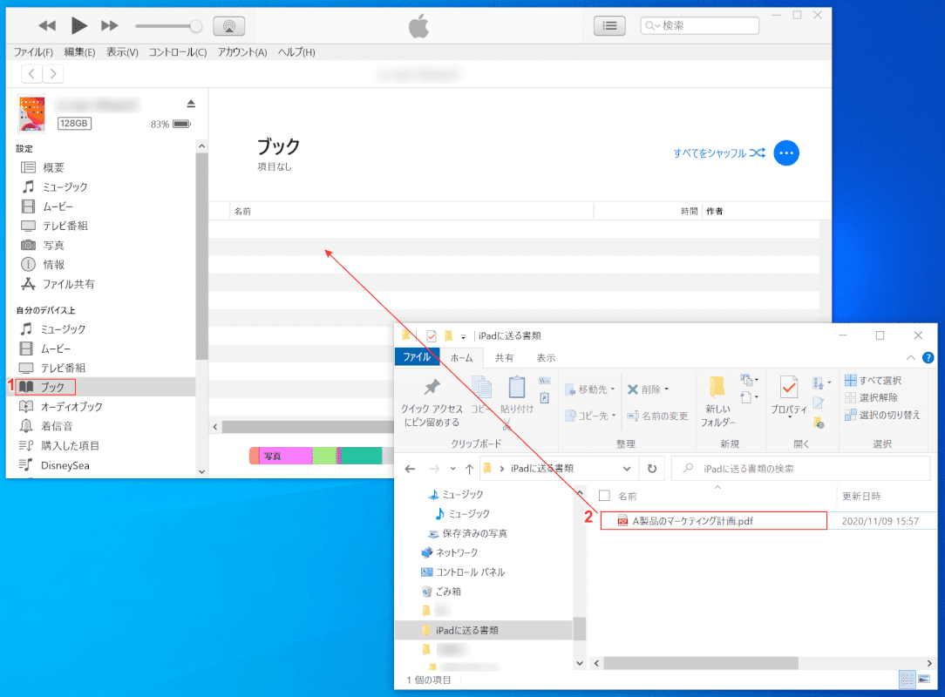Select 写真 in the iTunes sidebar
Screen dimensions: 945x697
pyautogui.click(x=53, y=245)
